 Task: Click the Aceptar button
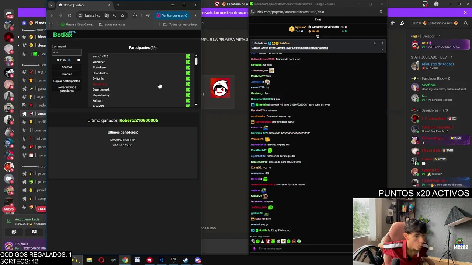[x=67, y=67]
